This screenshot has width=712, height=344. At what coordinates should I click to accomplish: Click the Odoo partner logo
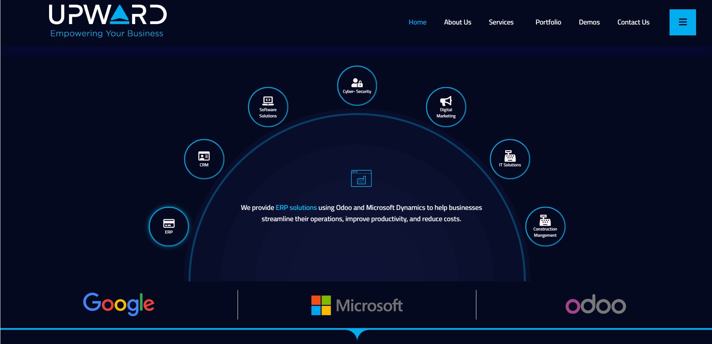(596, 304)
